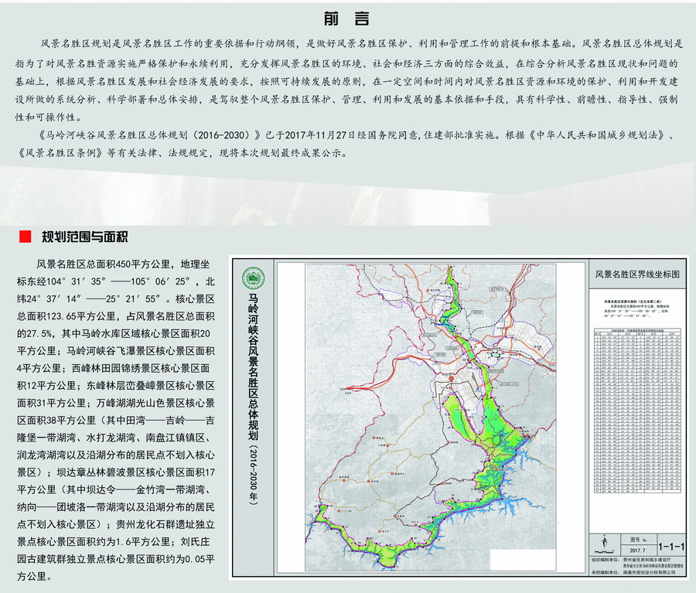The width and height of the screenshot is (696, 593).
Task: Click the line starting 风景名胜区总面积450平方公里
Action: 123,264
